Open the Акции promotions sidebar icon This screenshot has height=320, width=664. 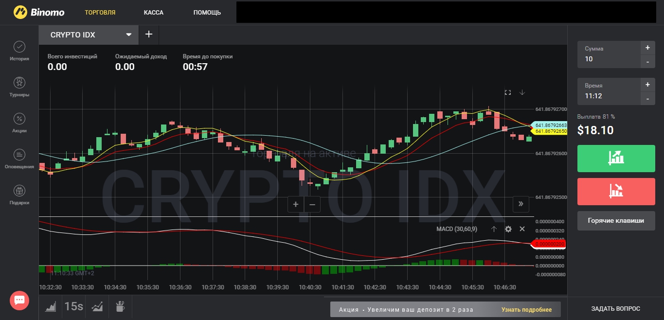[x=19, y=123]
